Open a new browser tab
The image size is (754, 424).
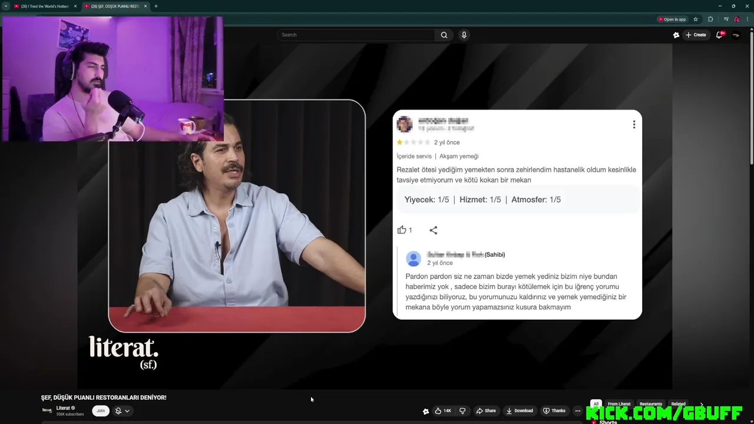tap(156, 6)
